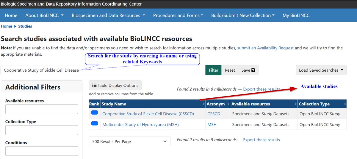The width and height of the screenshot is (357, 159).
Task: Click lower Export these results link
Action: pos(261,139)
